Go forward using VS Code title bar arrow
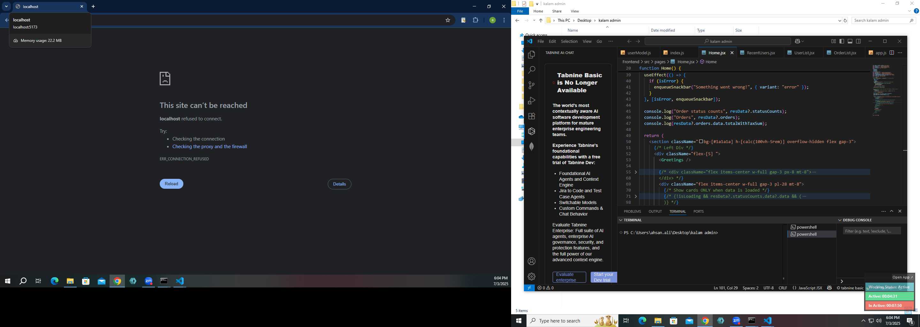The height and width of the screenshot is (327, 920). click(x=638, y=42)
